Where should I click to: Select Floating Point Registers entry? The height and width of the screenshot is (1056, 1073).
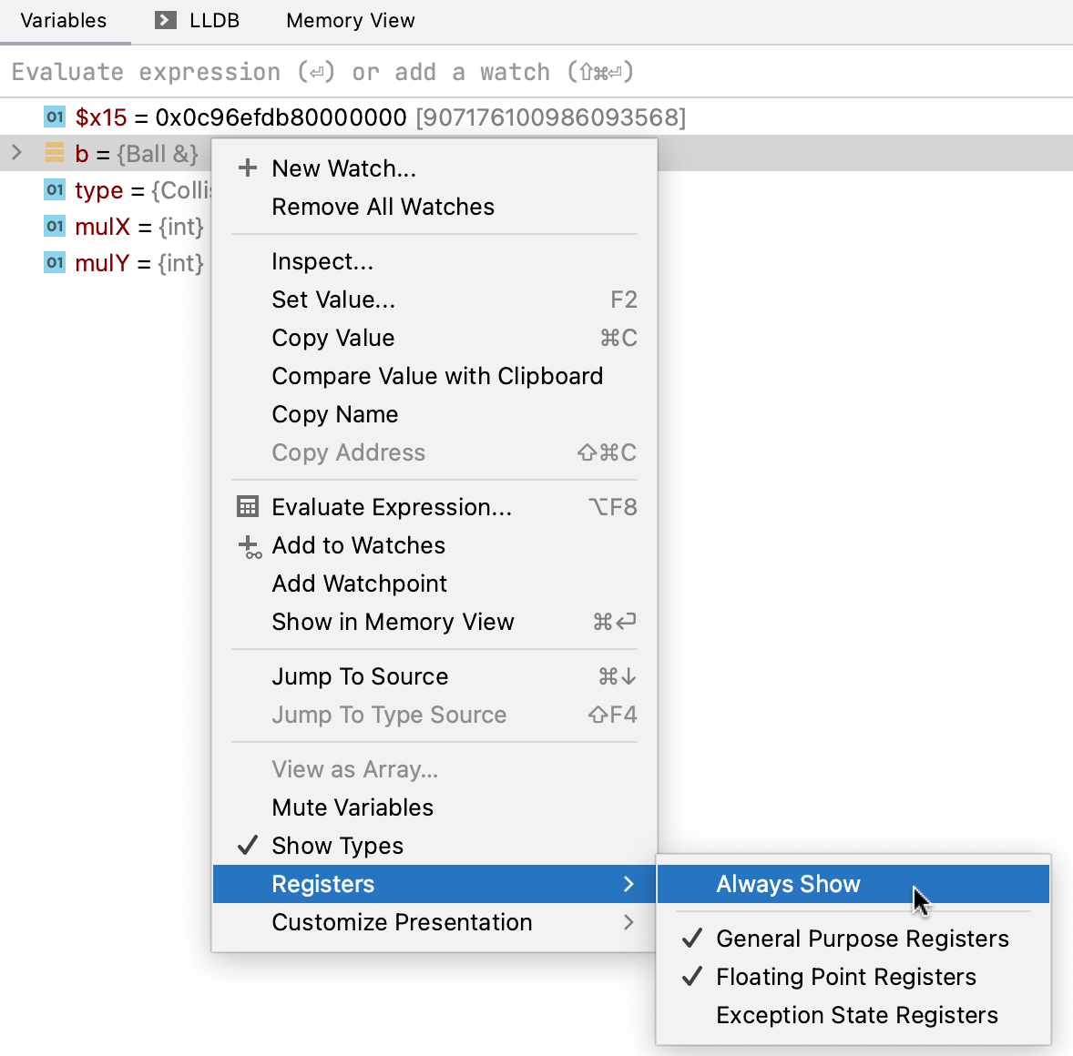[845, 977]
